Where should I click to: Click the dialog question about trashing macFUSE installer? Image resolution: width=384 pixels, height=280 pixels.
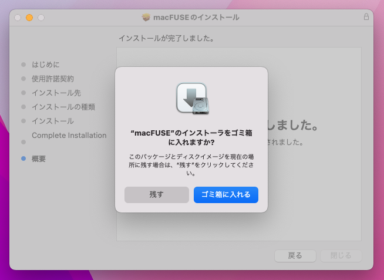pos(191,138)
